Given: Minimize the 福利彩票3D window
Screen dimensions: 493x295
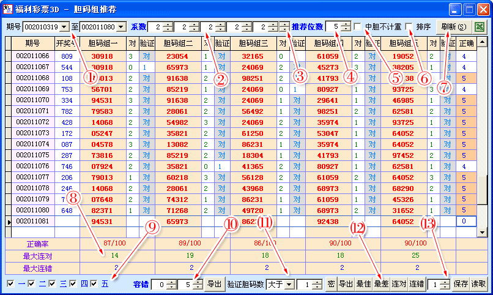Looking at the screenshot, I should [454, 9].
